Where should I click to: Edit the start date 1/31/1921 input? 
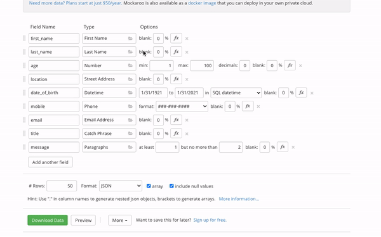[x=153, y=93]
